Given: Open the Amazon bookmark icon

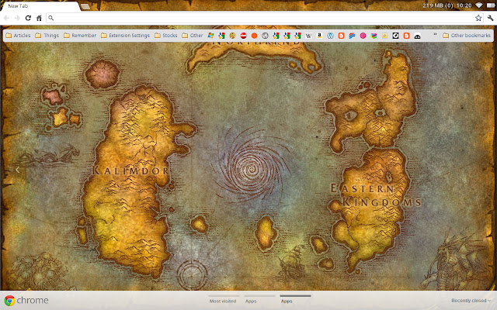Looking at the screenshot, I should (x=319, y=36).
